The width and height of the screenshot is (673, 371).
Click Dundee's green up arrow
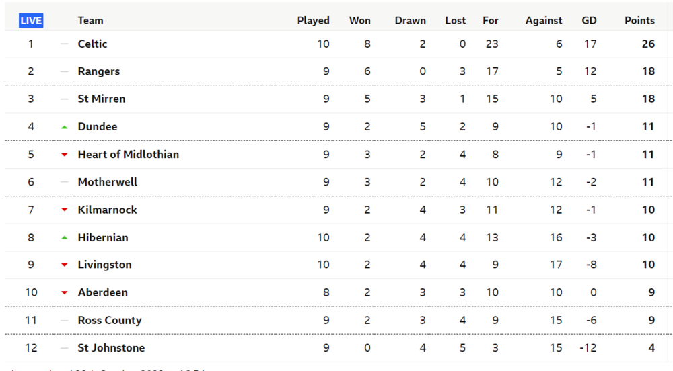click(x=65, y=127)
